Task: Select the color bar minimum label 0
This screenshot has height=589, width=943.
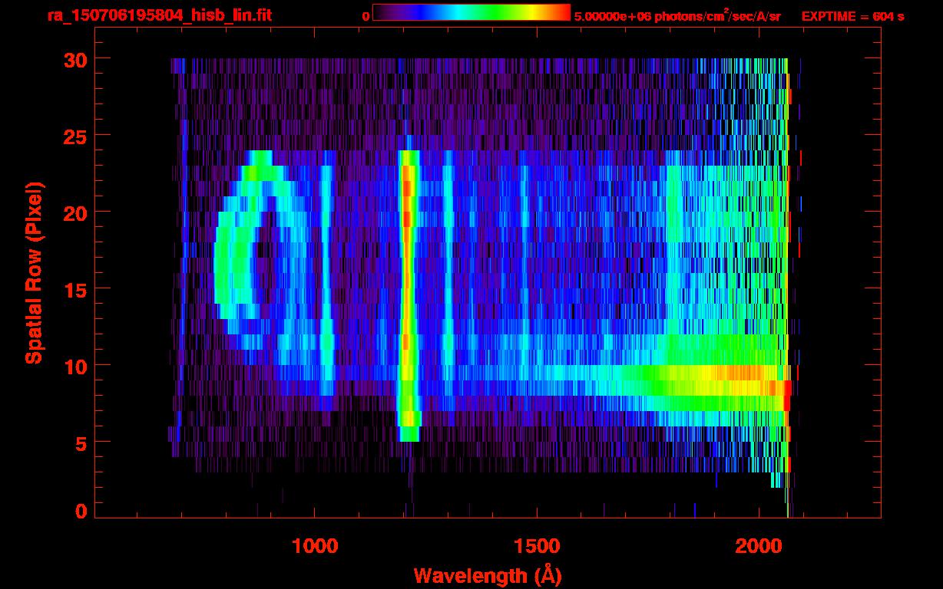Action: [x=366, y=16]
